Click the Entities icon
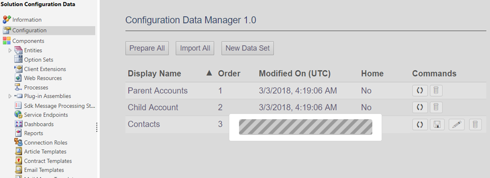The width and height of the screenshot is (490, 178). [x=19, y=50]
